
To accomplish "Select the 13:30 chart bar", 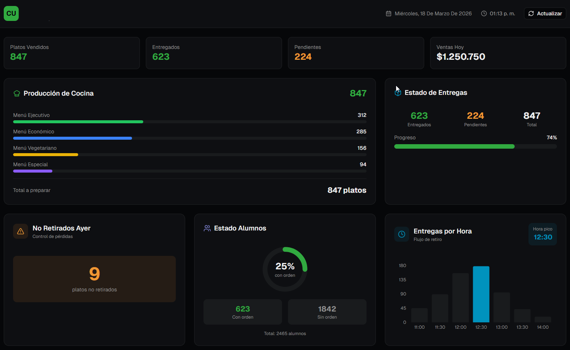I will pyautogui.click(x=522, y=316).
